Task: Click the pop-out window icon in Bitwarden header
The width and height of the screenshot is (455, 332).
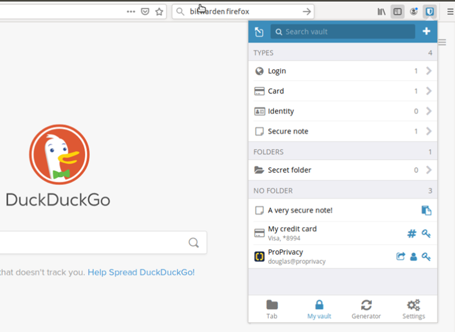Action: point(259,31)
